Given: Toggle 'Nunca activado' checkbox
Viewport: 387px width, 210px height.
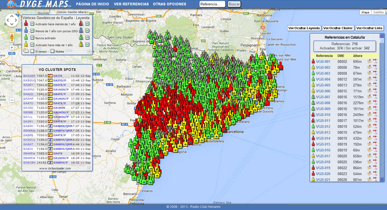Looking at the screenshot, I should 32,38.
